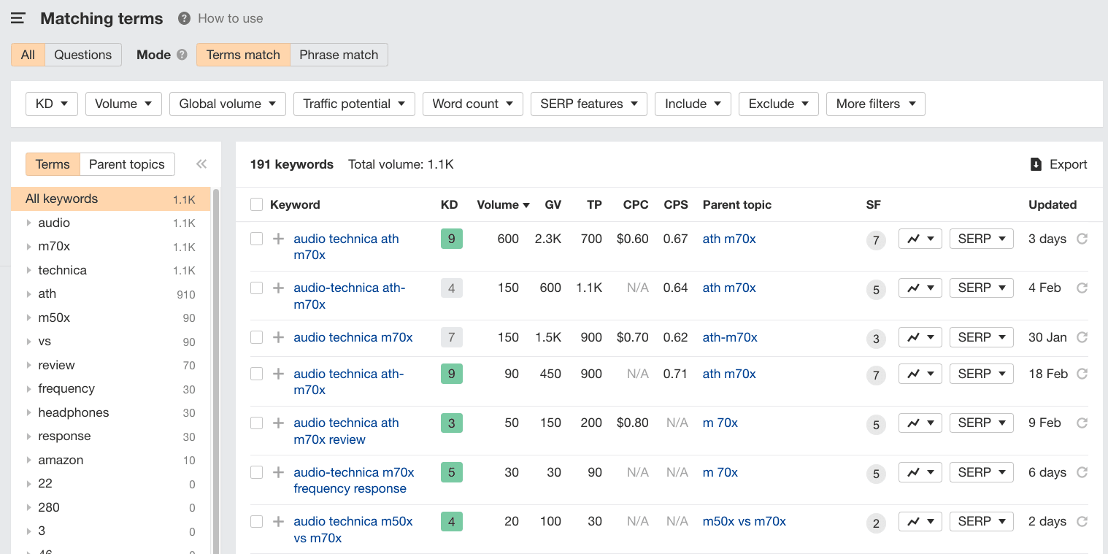The width and height of the screenshot is (1108, 554).
Task: Open the KD filter dropdown
Action: click(x=52, y=104)
